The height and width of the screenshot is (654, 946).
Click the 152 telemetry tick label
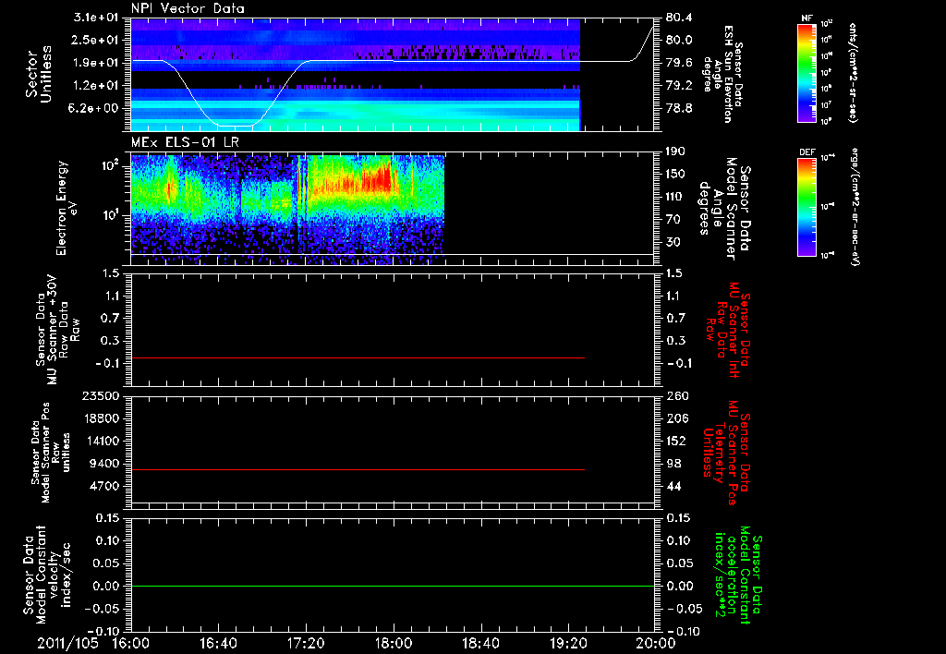click(675, 441)
